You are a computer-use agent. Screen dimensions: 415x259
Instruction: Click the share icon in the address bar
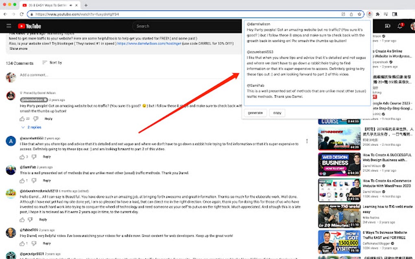click(x=351, y=14)
